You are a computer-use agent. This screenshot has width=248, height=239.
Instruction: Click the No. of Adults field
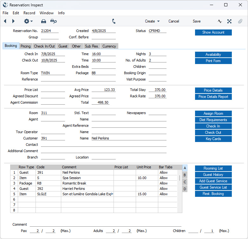click(158, 60)
